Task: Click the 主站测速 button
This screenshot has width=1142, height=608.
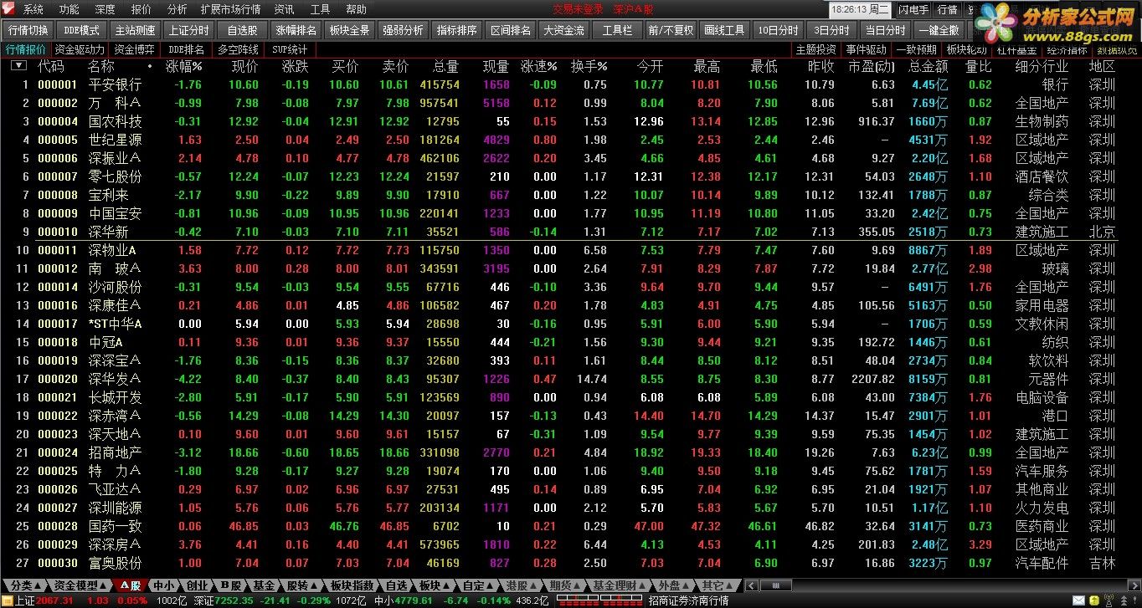Action: (x=135, y=30)
